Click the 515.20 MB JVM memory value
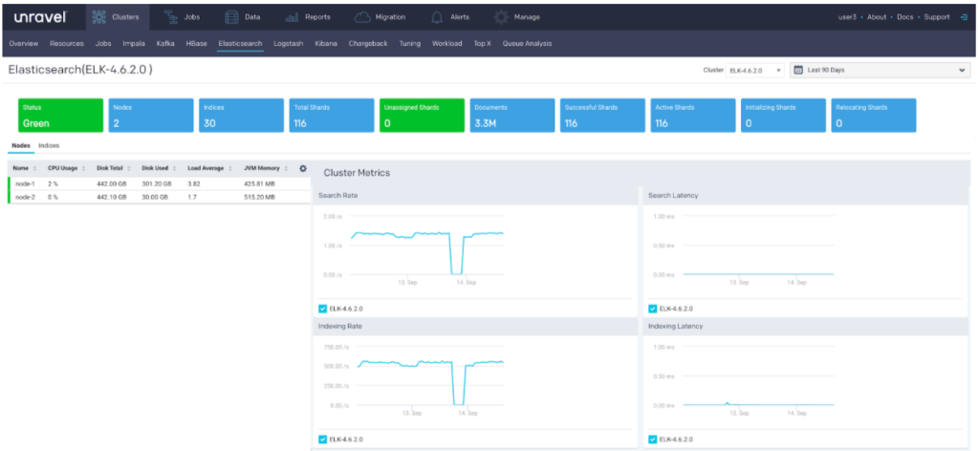Screen dimensions: 979x451 pyautogui.click(x=259, y=197)
